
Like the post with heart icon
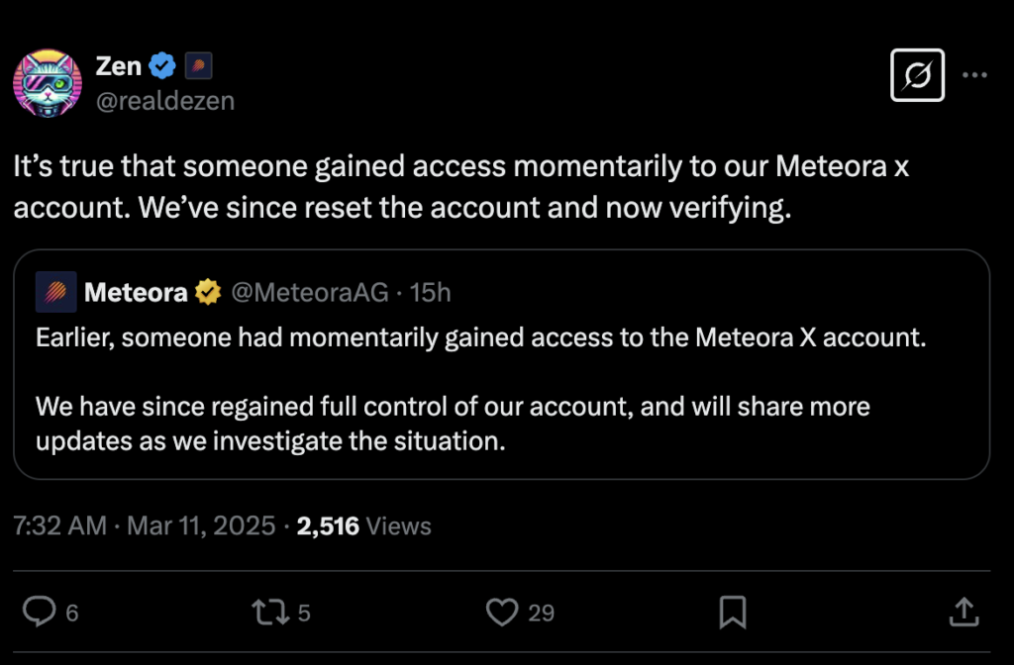[502, 612]
